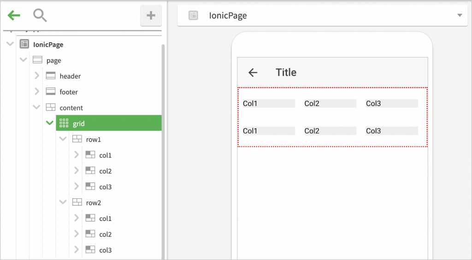Click the plus add component button
Image resolution: width=472 pixels, height=260 pixels.
[151, 16]
